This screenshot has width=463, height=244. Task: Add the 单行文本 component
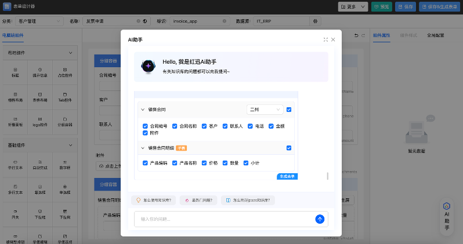tap(15, 165)
